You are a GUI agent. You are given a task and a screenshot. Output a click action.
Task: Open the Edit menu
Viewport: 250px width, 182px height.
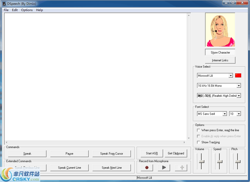click(x=15, y=10)
